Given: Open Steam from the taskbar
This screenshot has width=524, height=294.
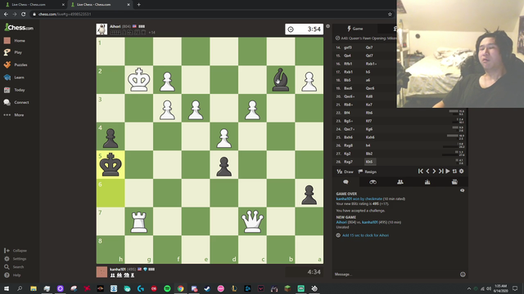Looking at the screenshot, I should 207,288.
